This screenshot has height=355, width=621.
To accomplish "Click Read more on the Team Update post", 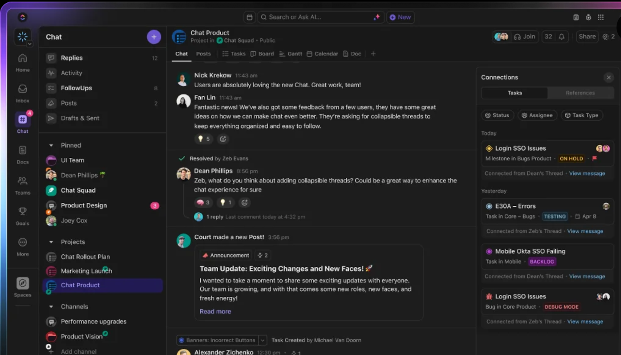I will (215, 311).
